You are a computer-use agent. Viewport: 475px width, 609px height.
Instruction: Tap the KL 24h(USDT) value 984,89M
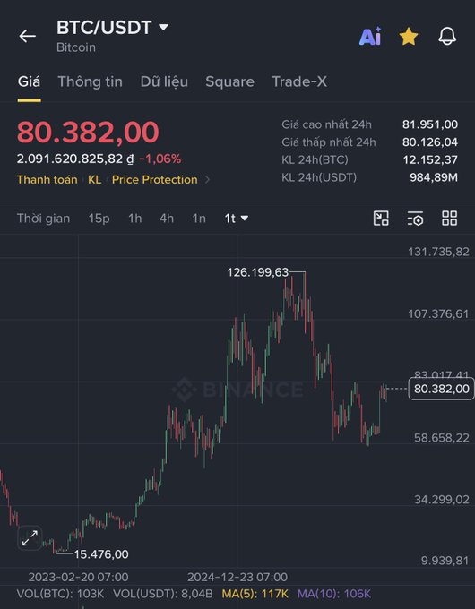click(x=434, y=177)
